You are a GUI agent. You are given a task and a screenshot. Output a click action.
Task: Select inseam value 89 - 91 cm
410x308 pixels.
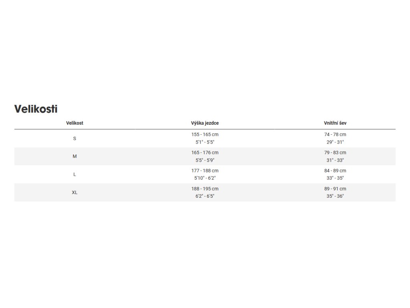(335, 189)
